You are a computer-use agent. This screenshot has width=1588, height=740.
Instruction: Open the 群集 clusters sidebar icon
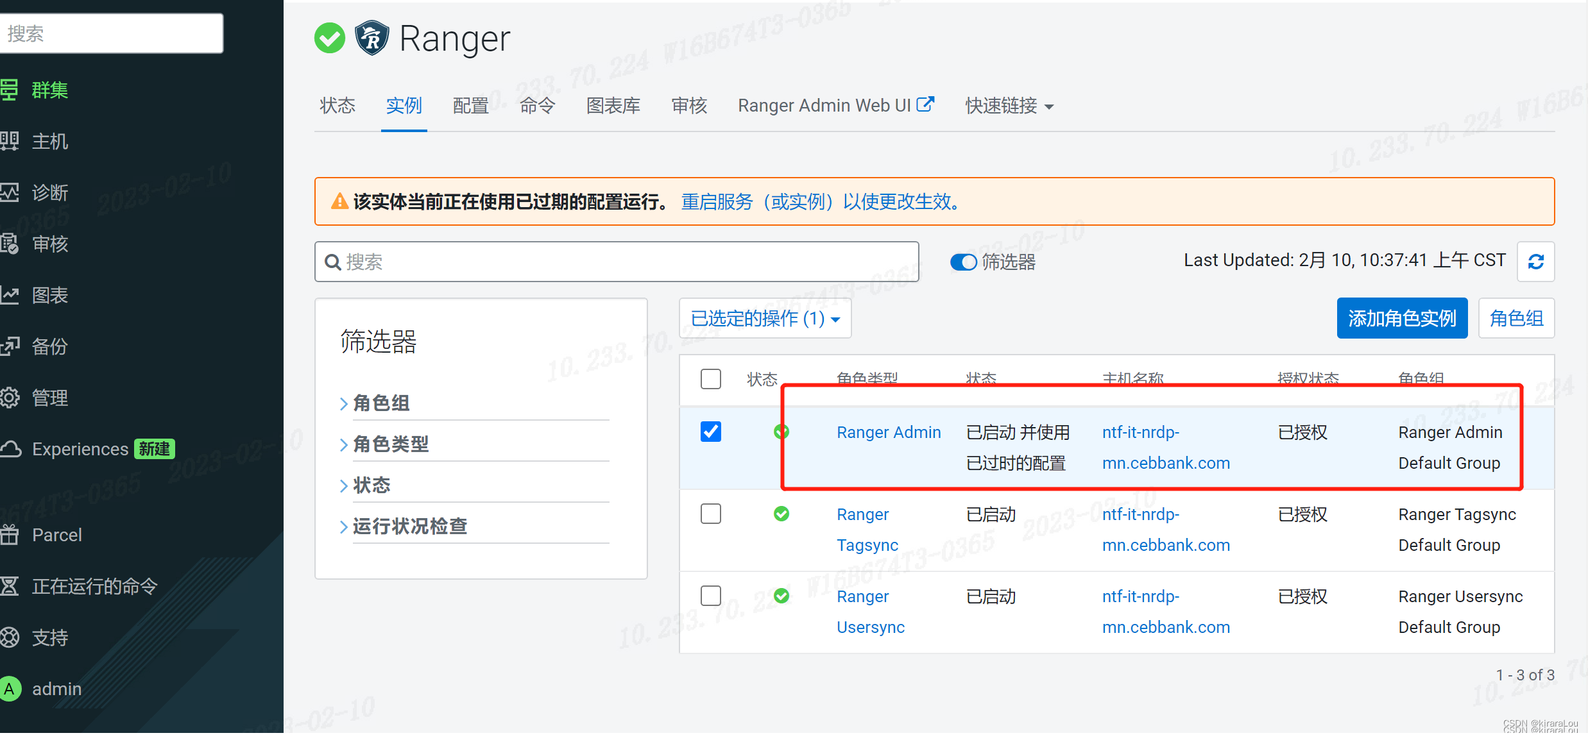(10, 90)
